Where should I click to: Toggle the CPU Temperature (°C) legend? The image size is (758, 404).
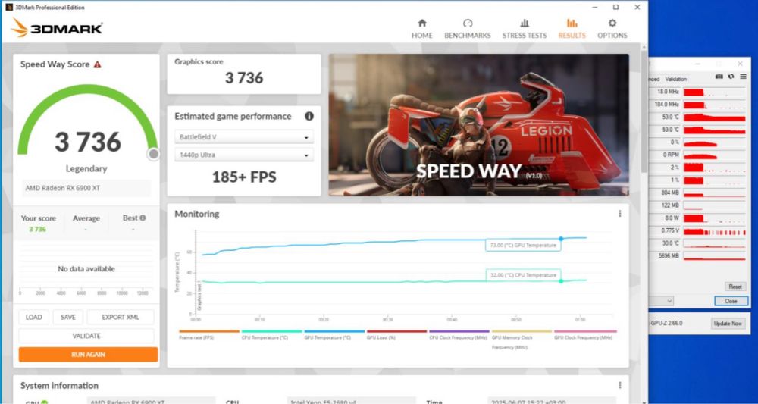(271, 334)
